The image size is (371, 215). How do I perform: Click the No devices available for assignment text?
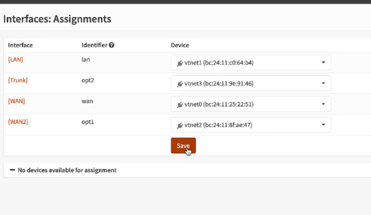pyautogui.click(x=67, y=170)
